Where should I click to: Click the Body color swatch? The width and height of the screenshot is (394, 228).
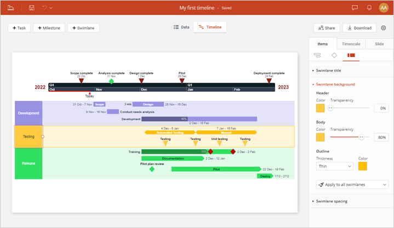pos(321,137)
